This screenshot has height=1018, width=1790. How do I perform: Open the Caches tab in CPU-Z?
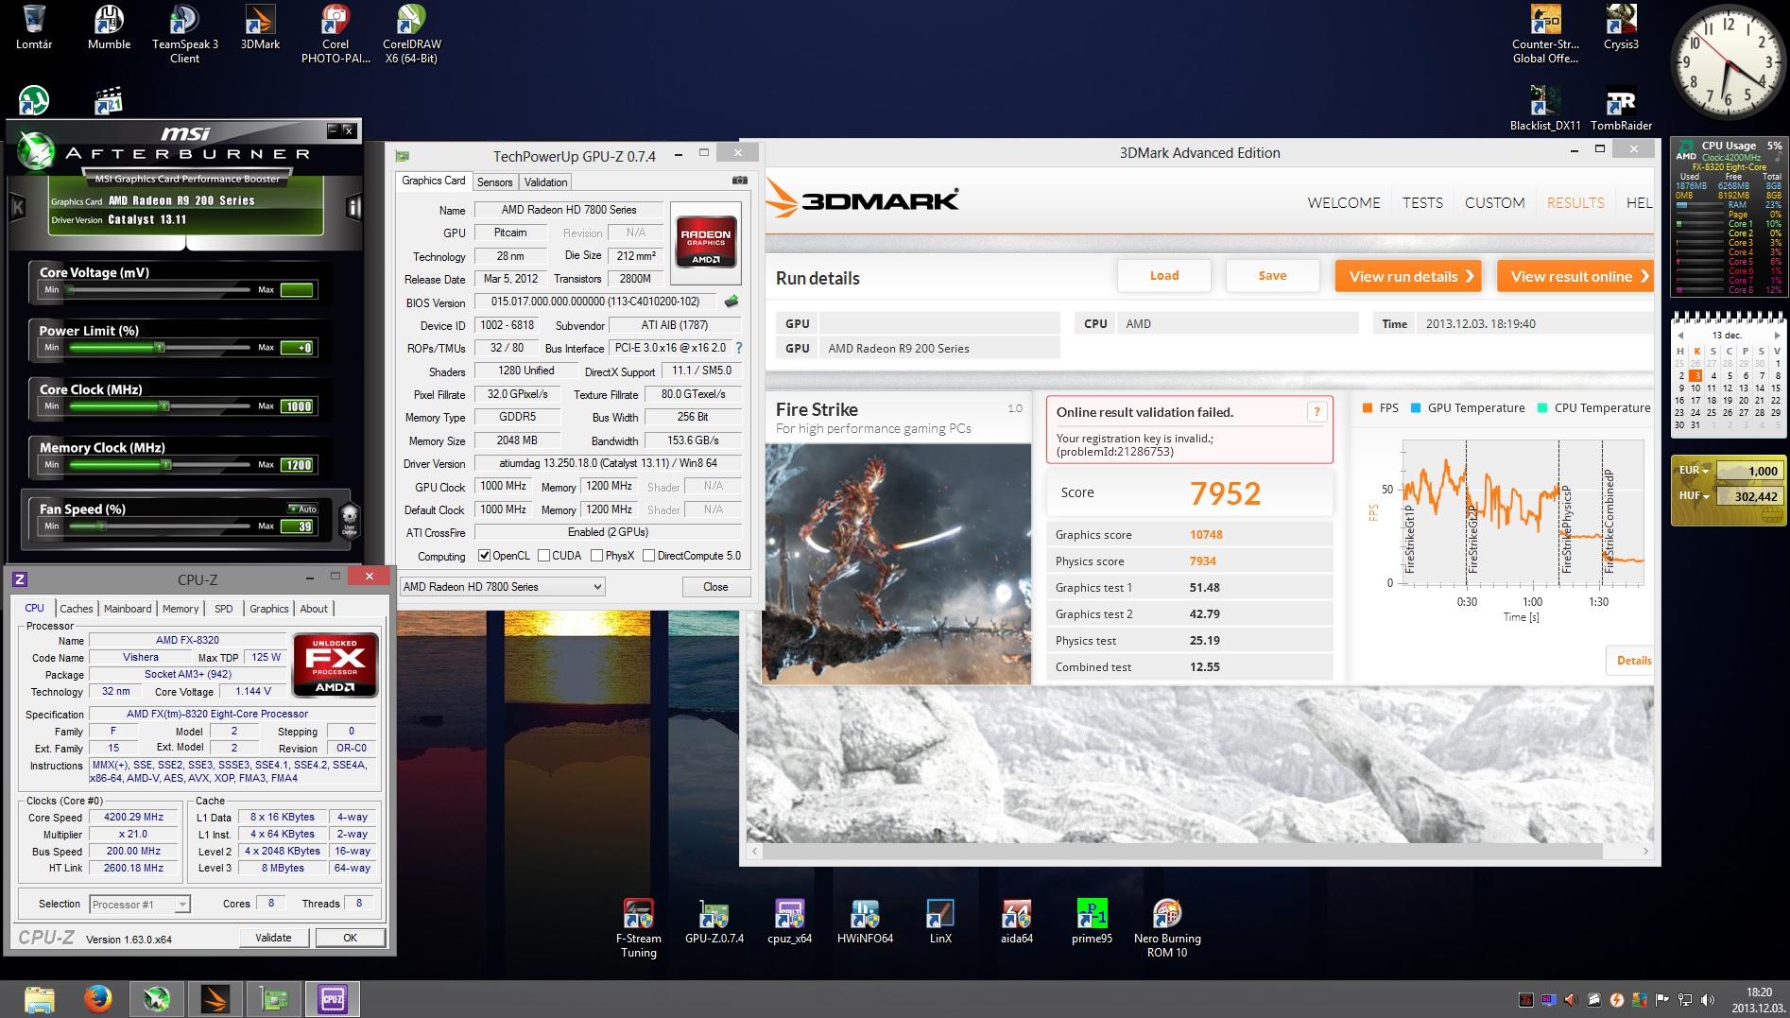tap(77, 609)
